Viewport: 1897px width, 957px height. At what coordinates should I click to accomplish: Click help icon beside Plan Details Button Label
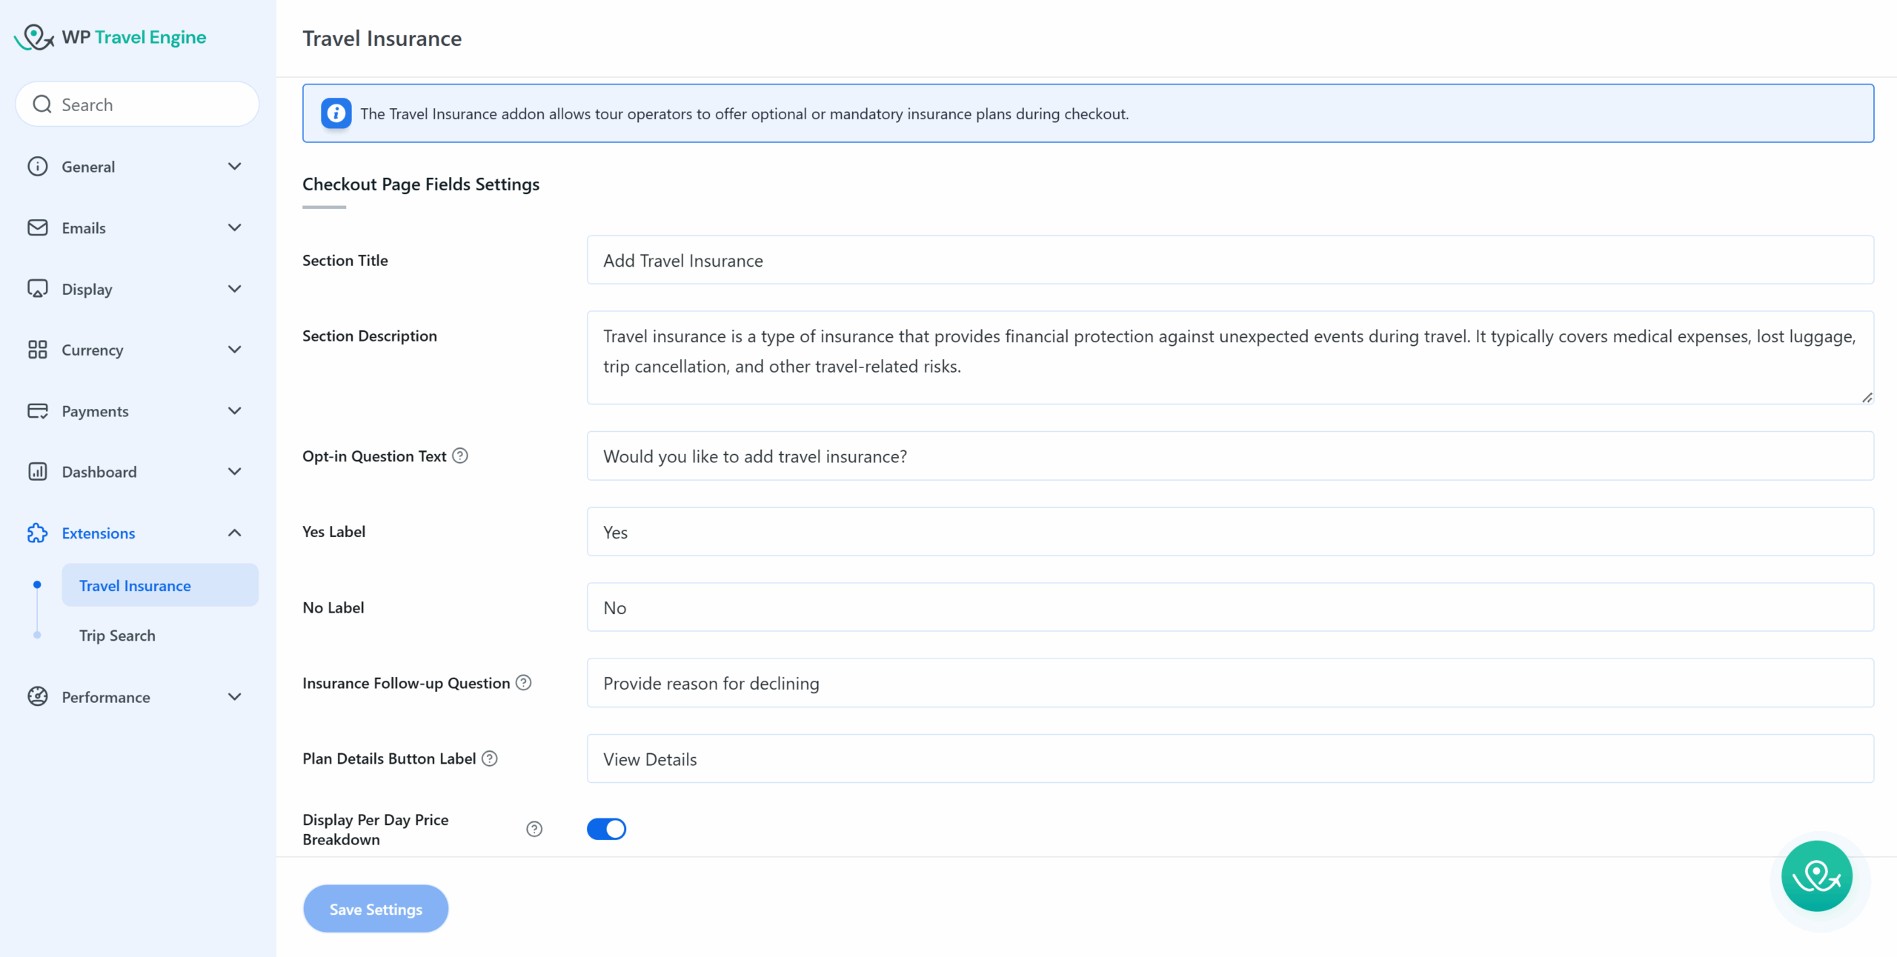490,758
